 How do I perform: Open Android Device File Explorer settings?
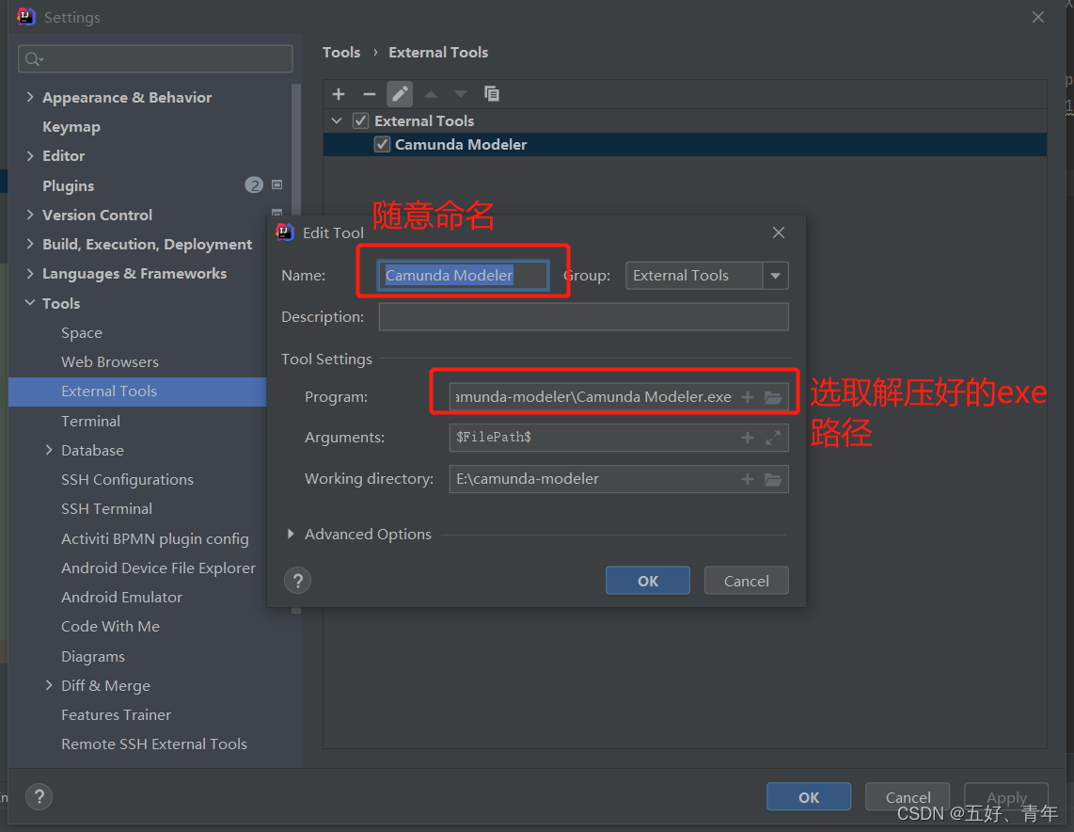tap(158, 568)
